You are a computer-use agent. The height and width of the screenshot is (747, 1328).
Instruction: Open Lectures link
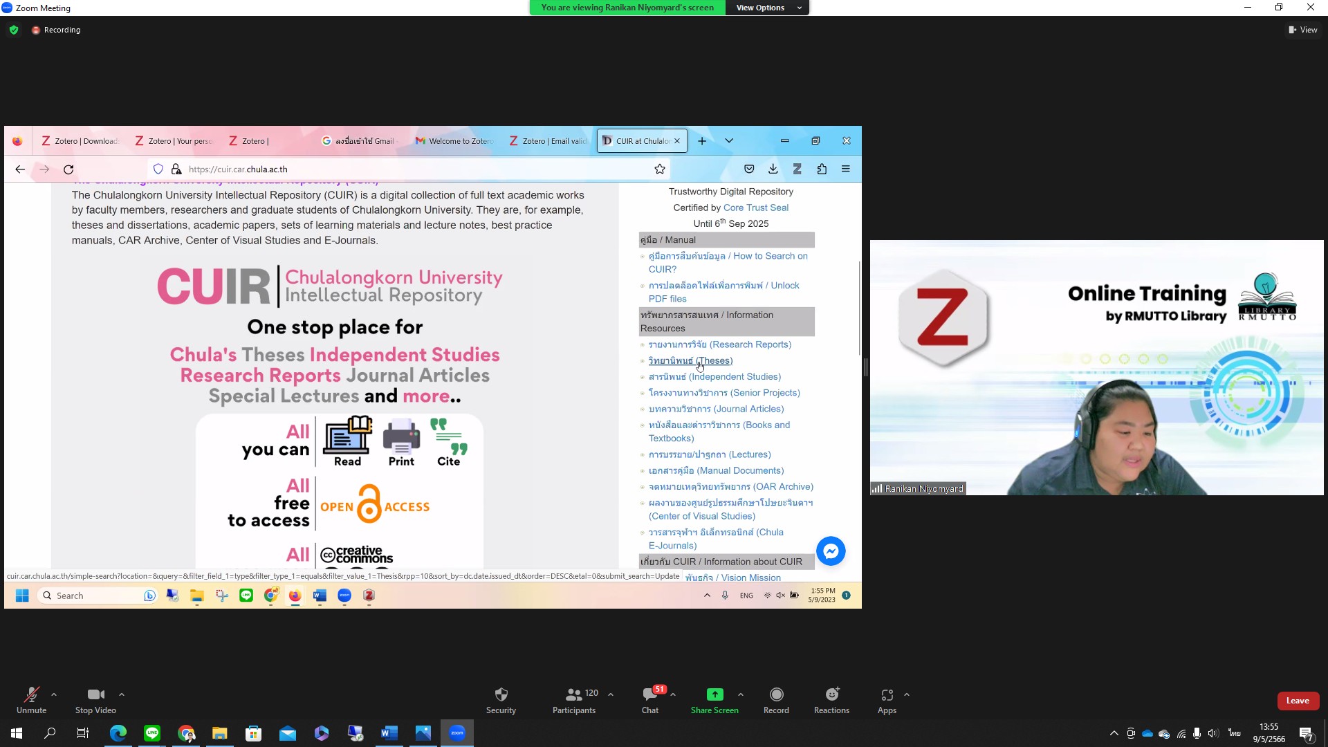pyautogui.click(x=710, y=454)
